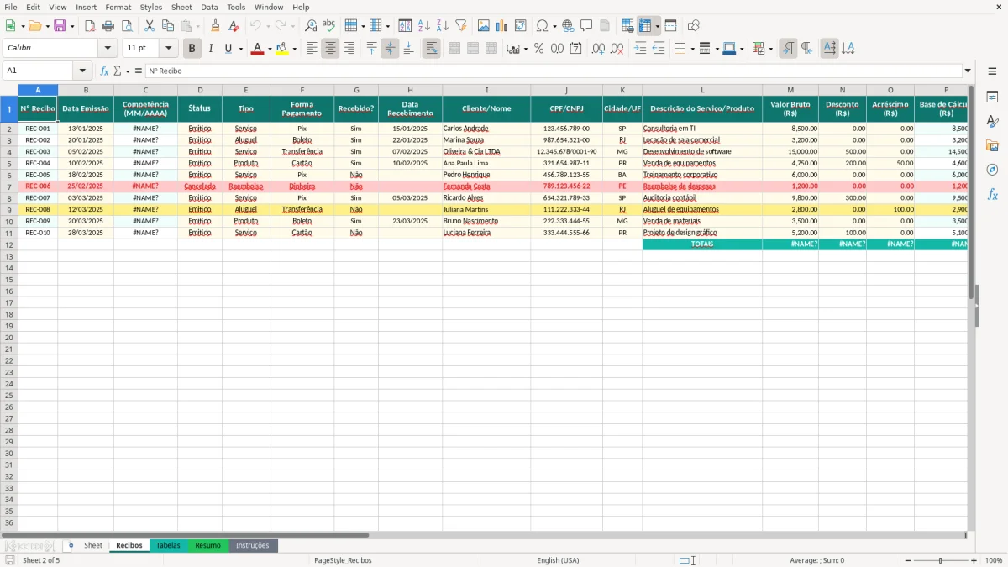Format cell as percent

tap(538, 49)
